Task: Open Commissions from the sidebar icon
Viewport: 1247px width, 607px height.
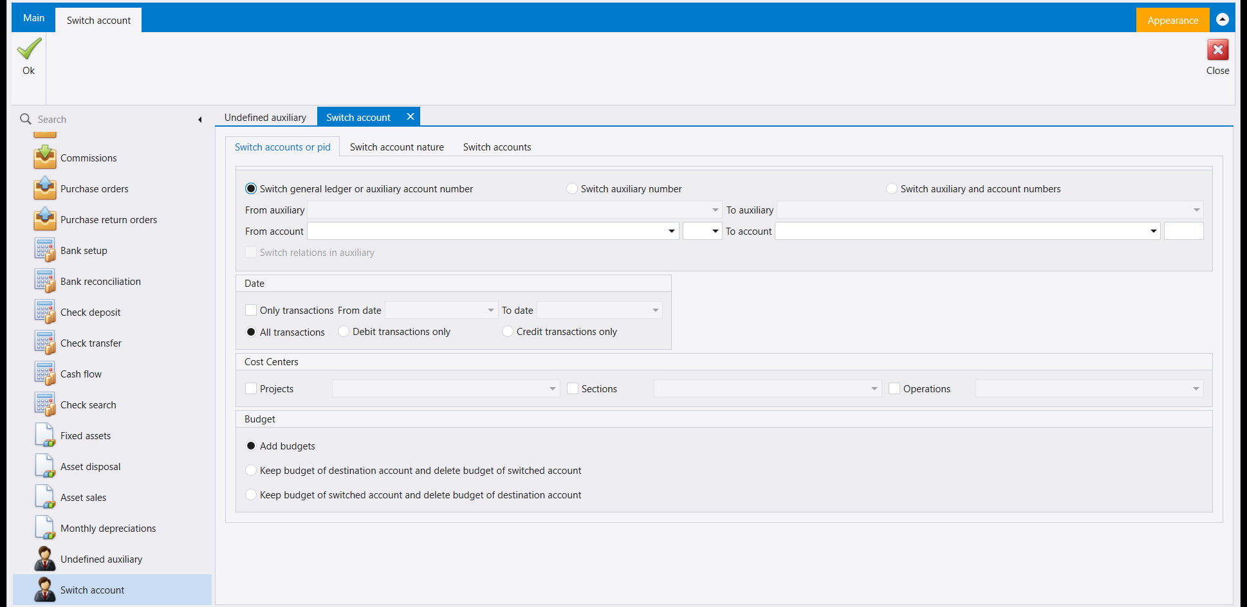Action: point(45,158)
